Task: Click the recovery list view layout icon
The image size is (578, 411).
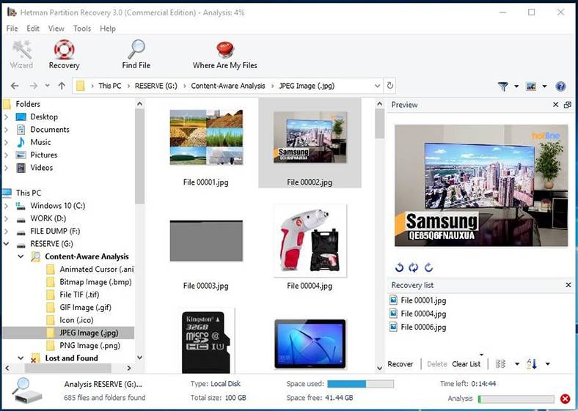Action: 500,364
